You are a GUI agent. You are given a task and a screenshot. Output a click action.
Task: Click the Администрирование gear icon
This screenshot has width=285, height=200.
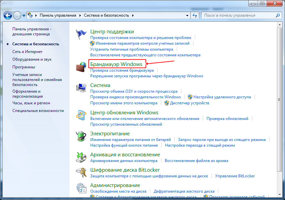pyautogui.click(x=81, y=188)
